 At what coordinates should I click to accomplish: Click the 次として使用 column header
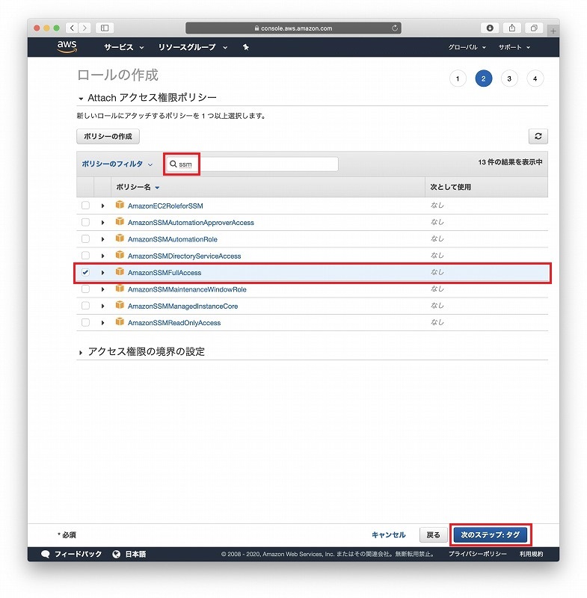[450, 187]
